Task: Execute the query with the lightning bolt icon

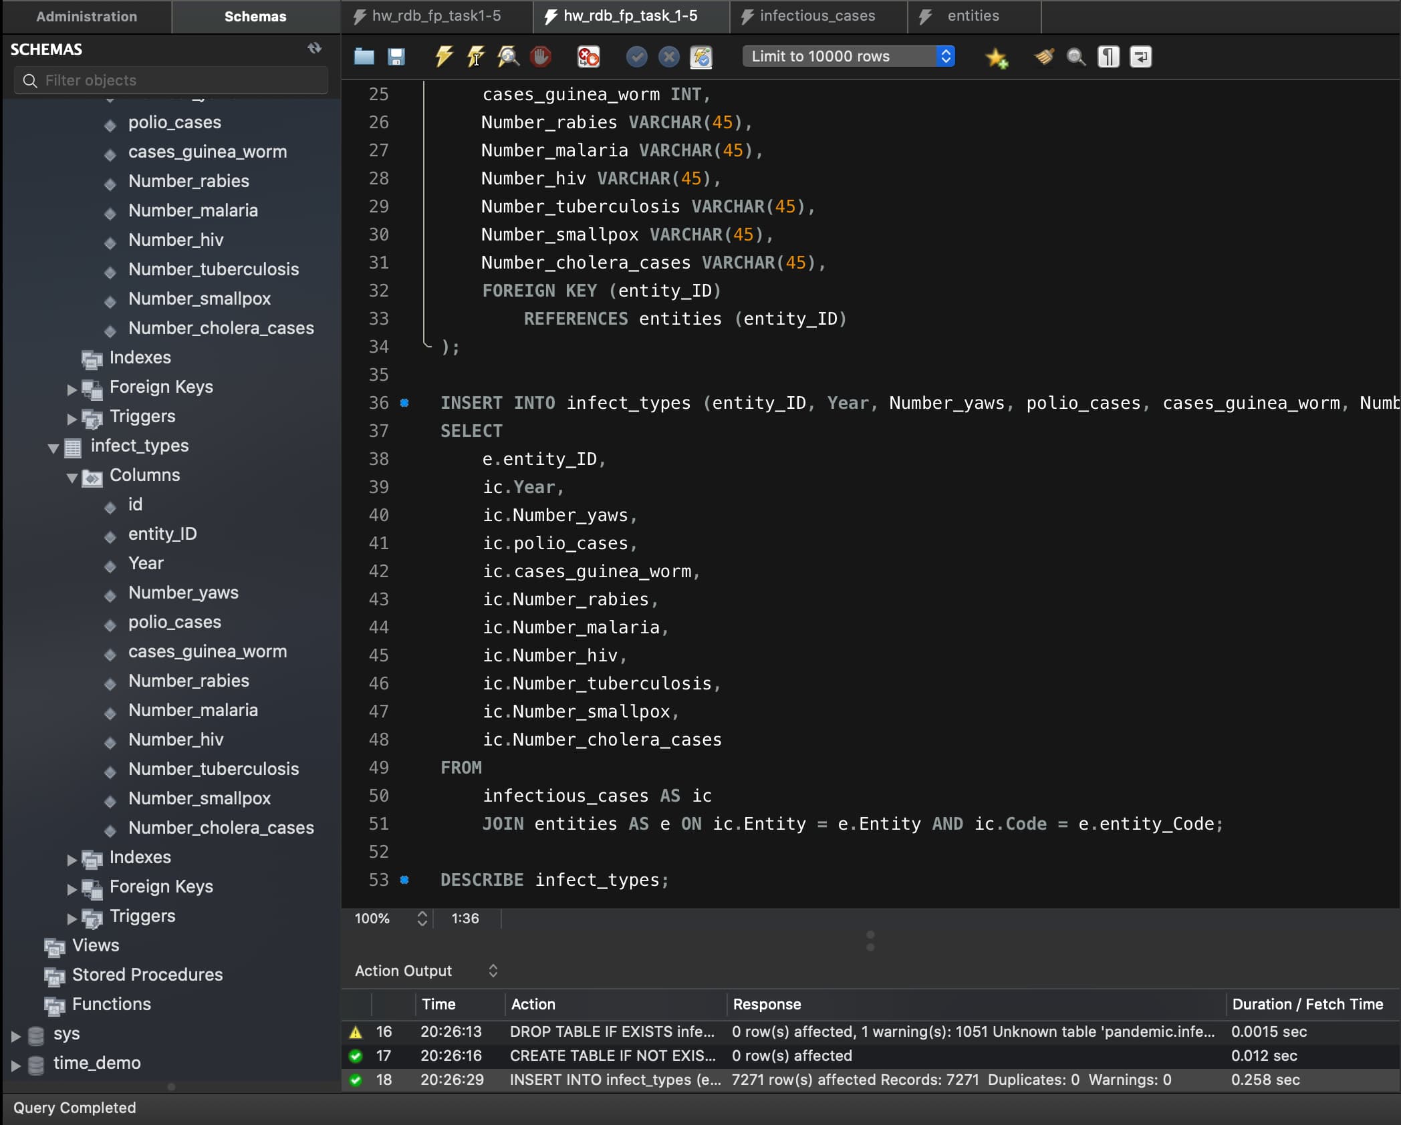Action: (443, 57)
